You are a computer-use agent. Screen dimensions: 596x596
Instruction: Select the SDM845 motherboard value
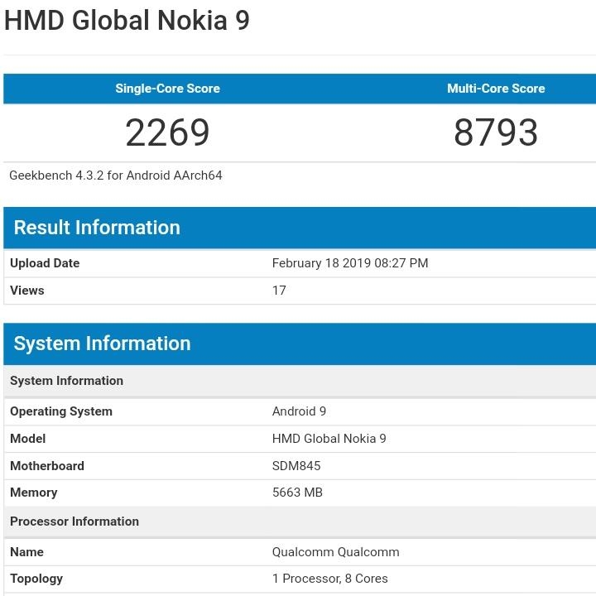296,466
